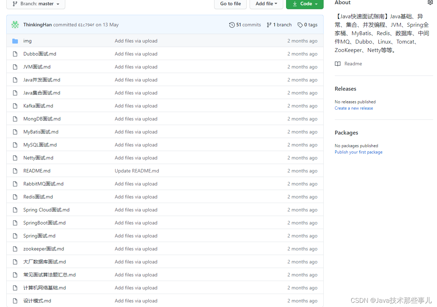Image resolution: width=437 pixels, height=307 pixels.
Task: Open zookeeper面试.md file
Action: tap(44, 249)
